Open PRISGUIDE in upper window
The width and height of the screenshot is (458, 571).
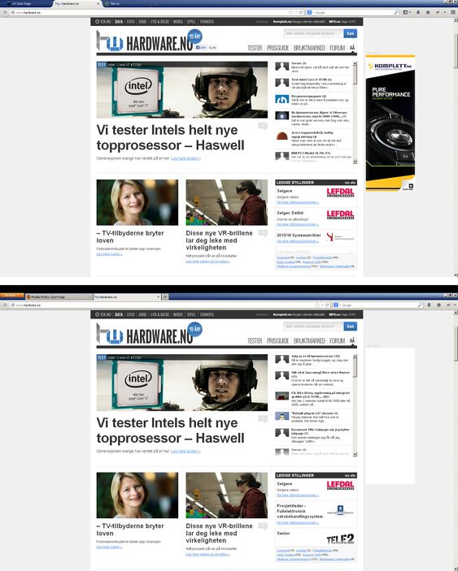click(277, 48)
